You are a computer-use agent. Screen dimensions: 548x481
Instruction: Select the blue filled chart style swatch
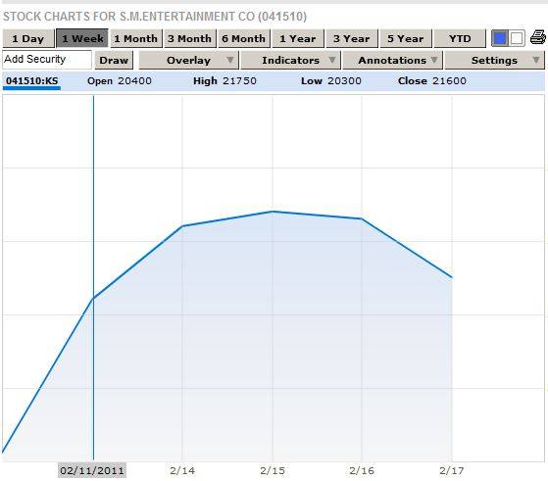pos(499,38)
